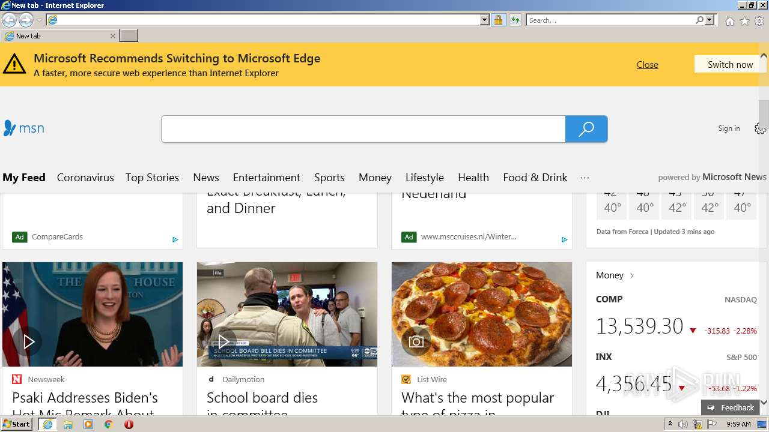Viewport: 769px width, 432px height.
Task: Click the browser Forward arrow button
Action: point(26,20)
